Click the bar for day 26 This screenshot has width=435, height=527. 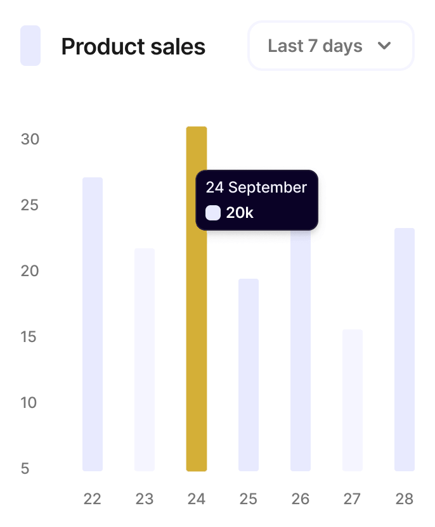(301, 355)
